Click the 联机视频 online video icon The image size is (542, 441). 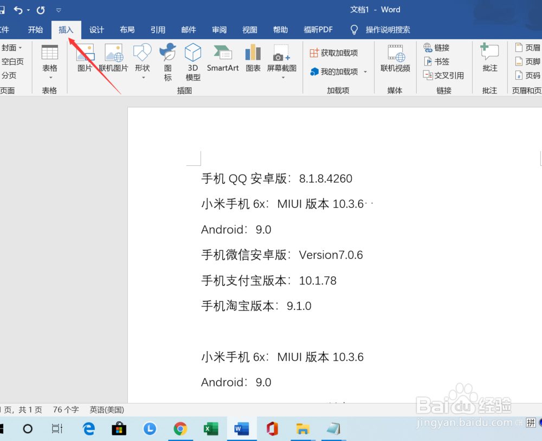click(396, 53)
